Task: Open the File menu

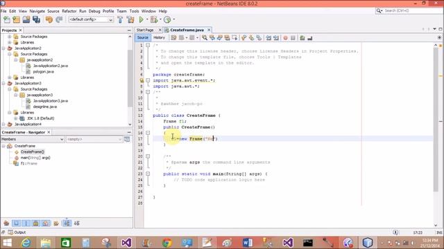Action: pyautogui.click(x=3, y=11)
